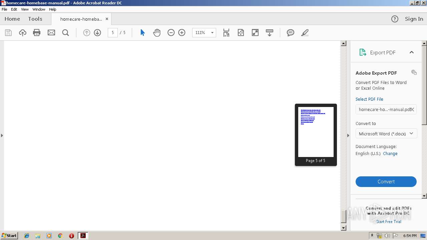The height and width of the screenshot is (240, 427).
Task: Click document scrollbar down arrow
Action: pyautogui.click(x=344, y=228)
